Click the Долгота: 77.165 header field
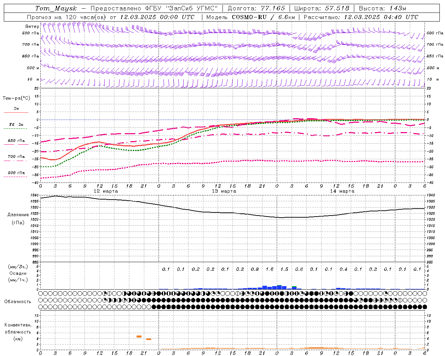The image size is (445, 356). [x=256, y=8]
